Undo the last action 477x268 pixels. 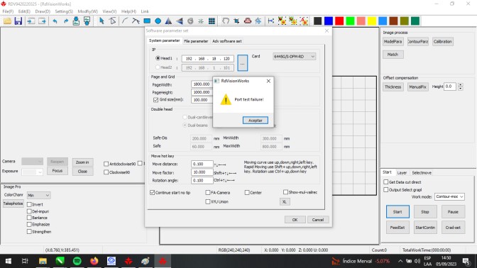click(55, 21)
